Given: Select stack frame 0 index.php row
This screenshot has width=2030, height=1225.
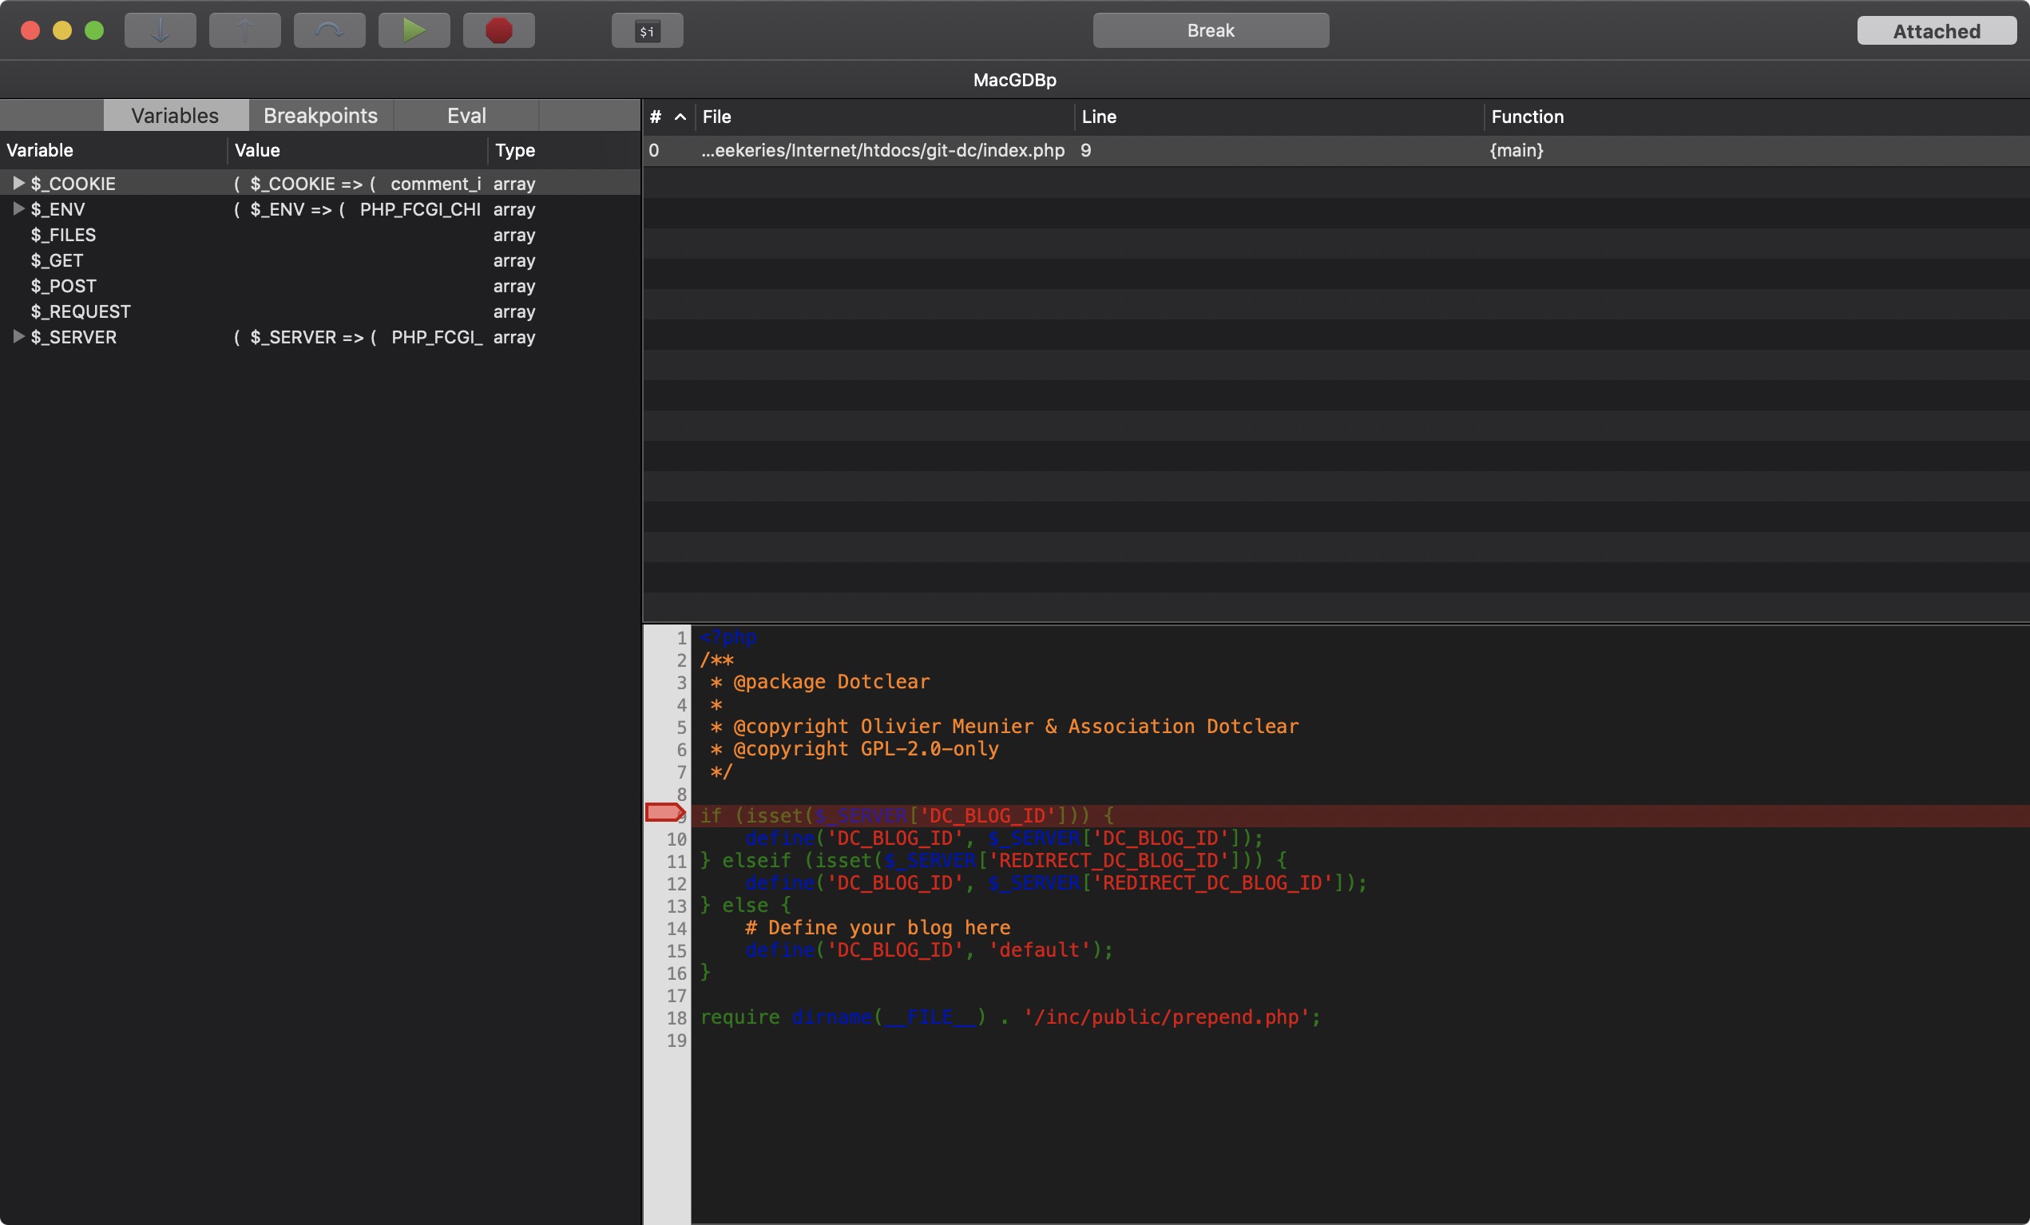Looking at the screenshot, I should (x=882, y=150).
